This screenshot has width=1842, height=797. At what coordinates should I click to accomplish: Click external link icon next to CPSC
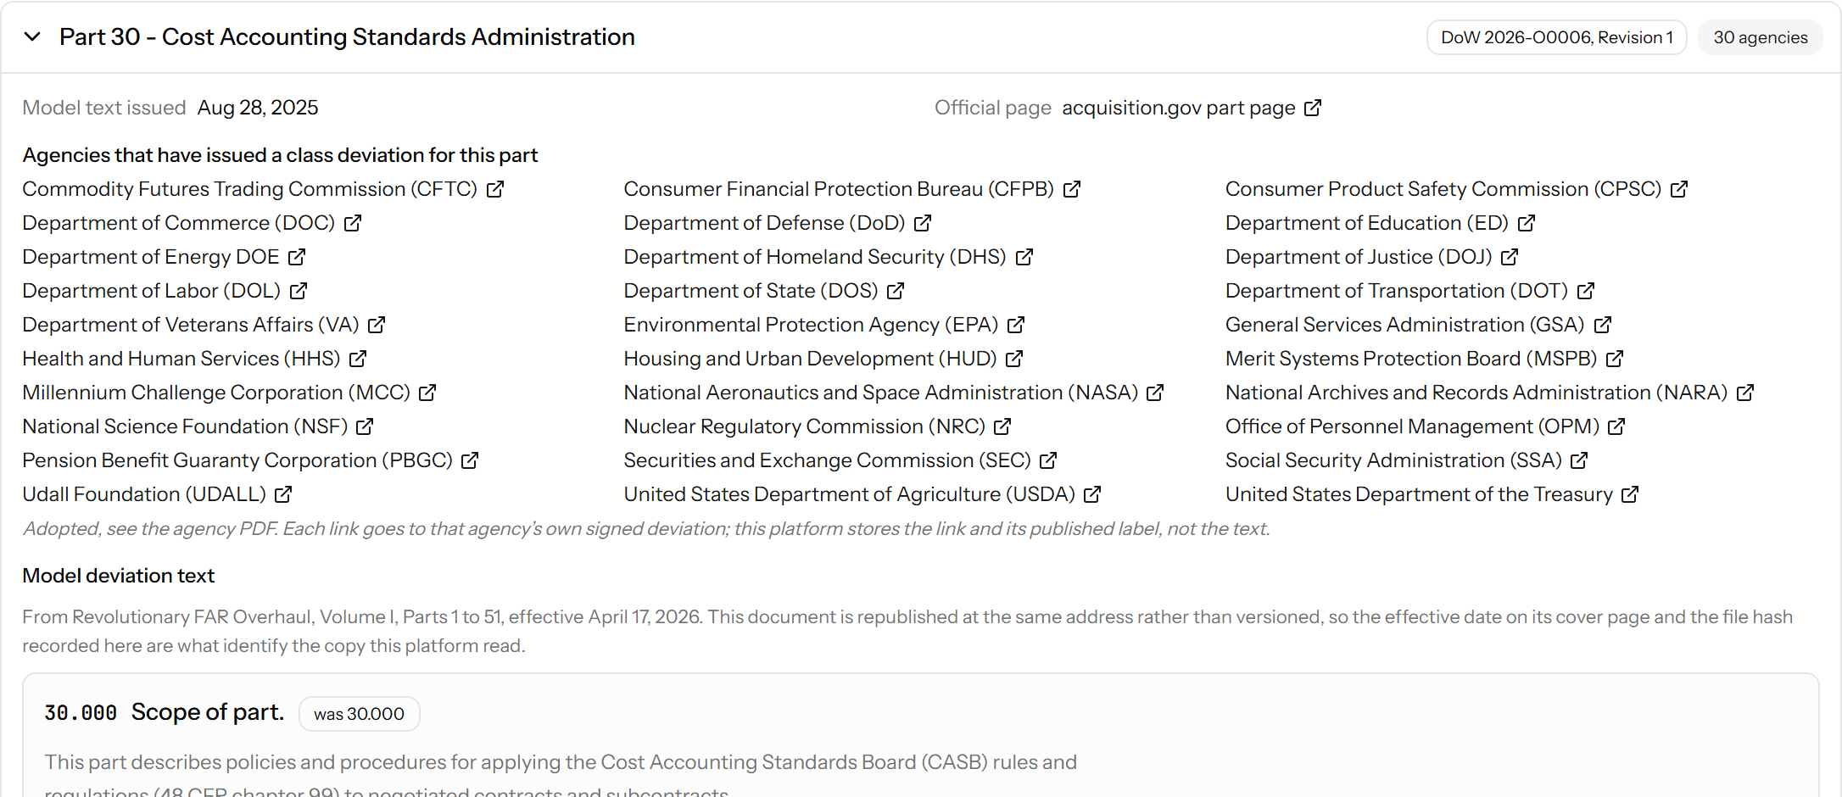coord(1678,189)
